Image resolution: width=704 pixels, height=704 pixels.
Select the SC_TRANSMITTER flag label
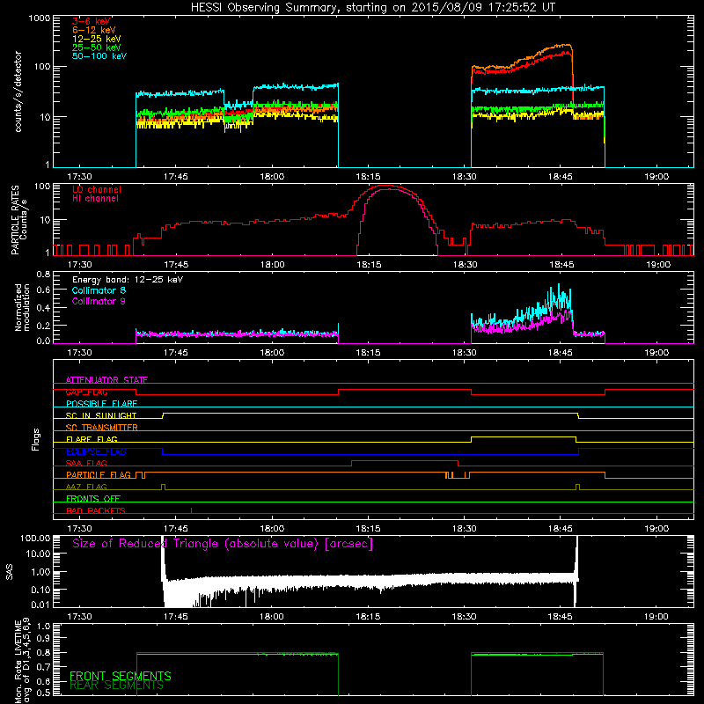coord(101,428)
